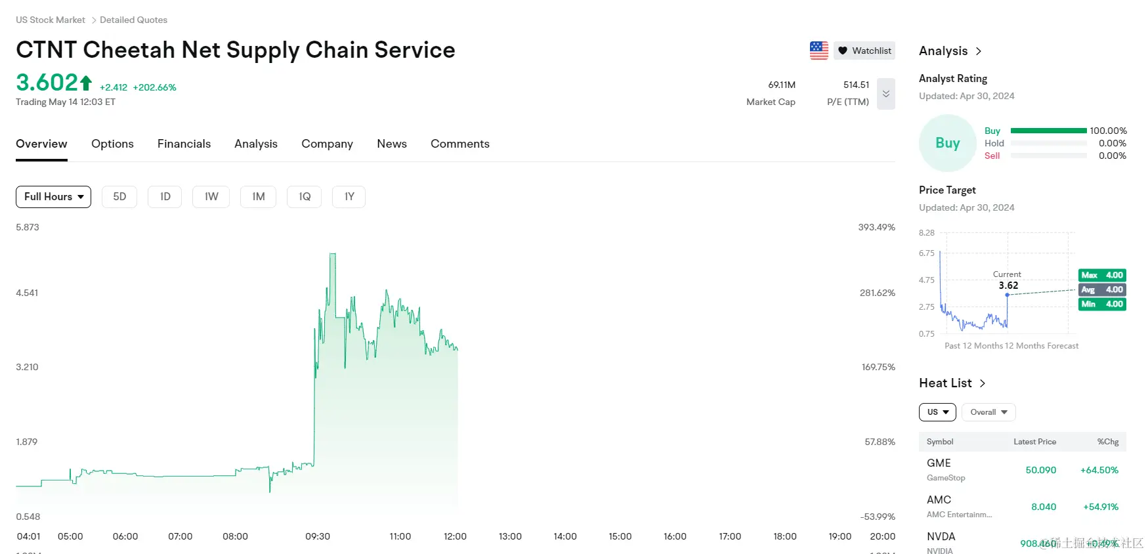
Task: Expand more quote stats with double chevron
Action: (x=885, y=94)
